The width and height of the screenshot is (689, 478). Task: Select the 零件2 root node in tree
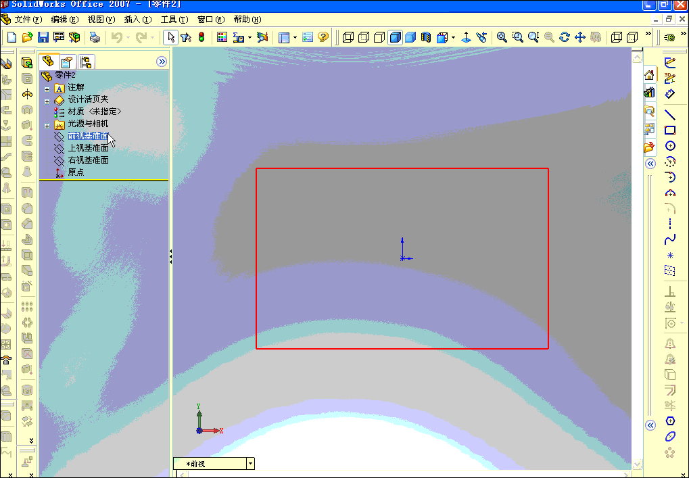coord(65,75)
